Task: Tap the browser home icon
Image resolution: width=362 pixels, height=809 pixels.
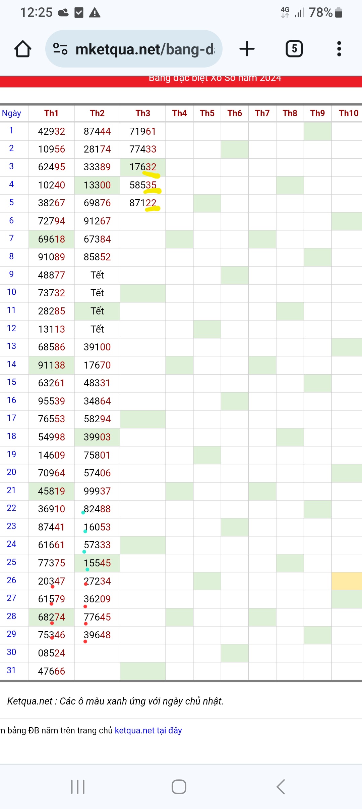Action: click(23, 49)
